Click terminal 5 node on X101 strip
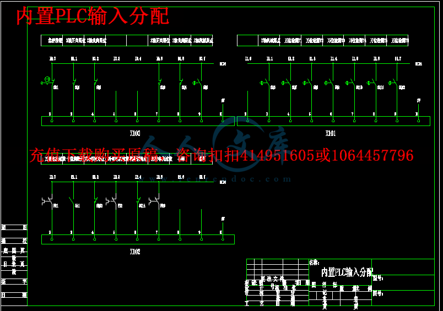This screenshot has height=311, width=443. pyautogui.click(x=312, y=121)
